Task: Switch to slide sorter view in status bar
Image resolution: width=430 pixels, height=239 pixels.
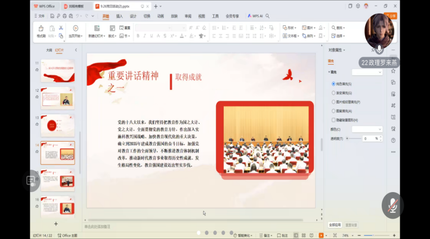Action: [x=304, y=235]
